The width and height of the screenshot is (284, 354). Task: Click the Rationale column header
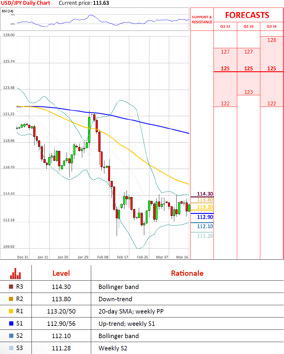[x=187, y=273]
